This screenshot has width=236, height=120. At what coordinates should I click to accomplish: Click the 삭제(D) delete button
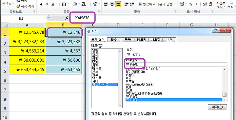(217, 107)
